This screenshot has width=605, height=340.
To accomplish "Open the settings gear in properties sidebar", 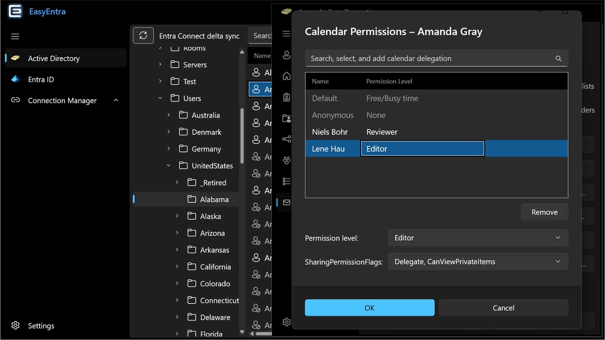I will 287,322.
